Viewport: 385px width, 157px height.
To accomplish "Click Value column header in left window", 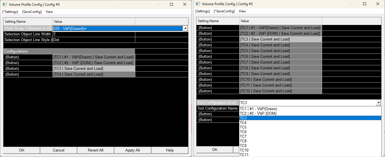I will 94,22.
